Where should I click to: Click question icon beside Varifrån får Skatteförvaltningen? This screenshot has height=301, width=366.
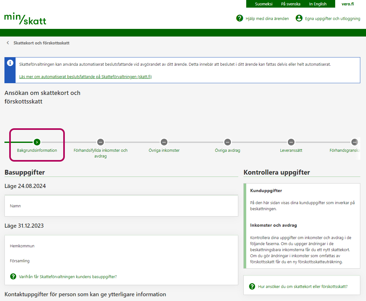click(x=13, y=277)
